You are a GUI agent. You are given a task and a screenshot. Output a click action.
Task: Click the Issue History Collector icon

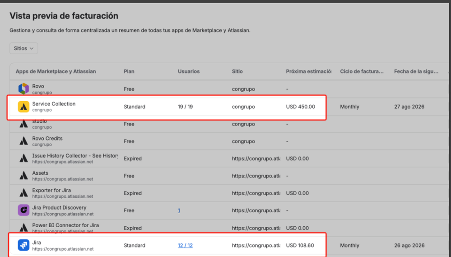(23, 158)
